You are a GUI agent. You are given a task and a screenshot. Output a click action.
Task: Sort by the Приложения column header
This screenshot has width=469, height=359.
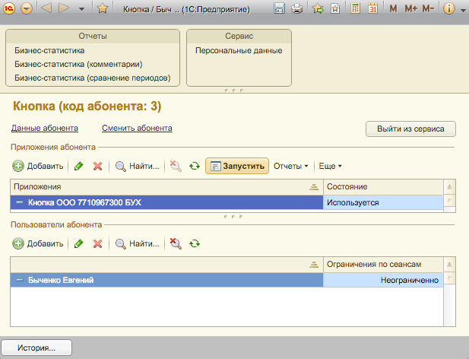click(166, 187)
